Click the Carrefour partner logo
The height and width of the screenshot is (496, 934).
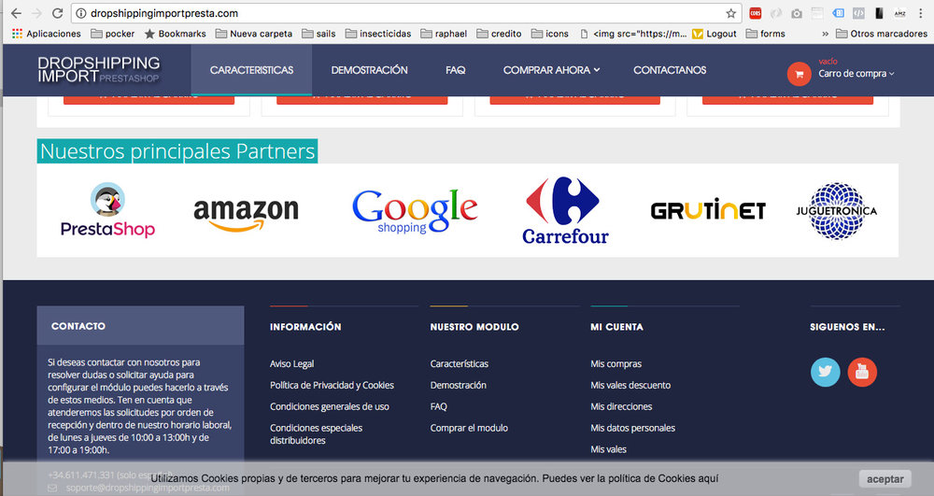(565, 210)
